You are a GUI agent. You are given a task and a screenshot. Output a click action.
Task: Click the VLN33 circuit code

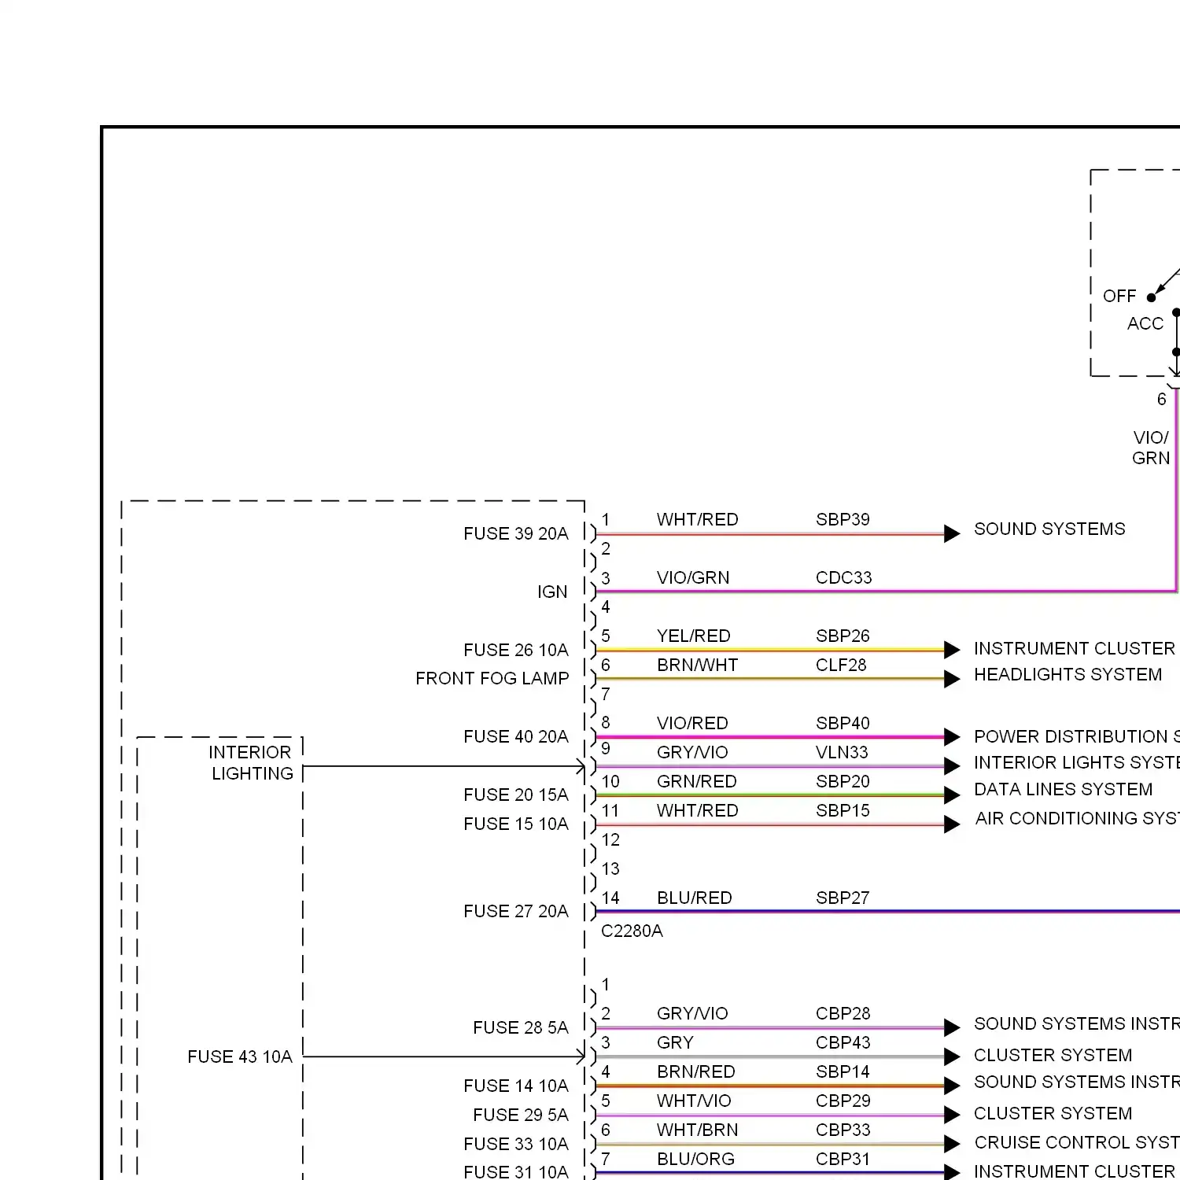coord(842,752)
